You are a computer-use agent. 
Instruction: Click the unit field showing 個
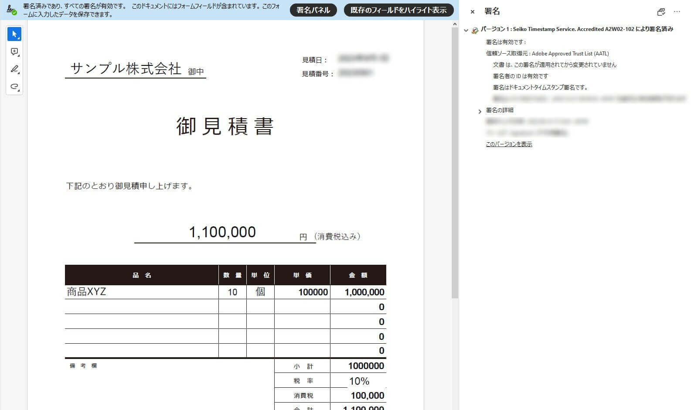260,292
